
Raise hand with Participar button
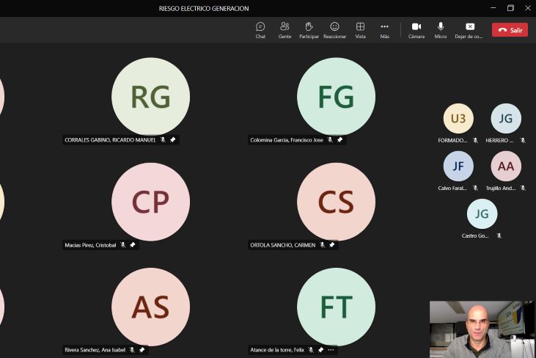[309, 30]
